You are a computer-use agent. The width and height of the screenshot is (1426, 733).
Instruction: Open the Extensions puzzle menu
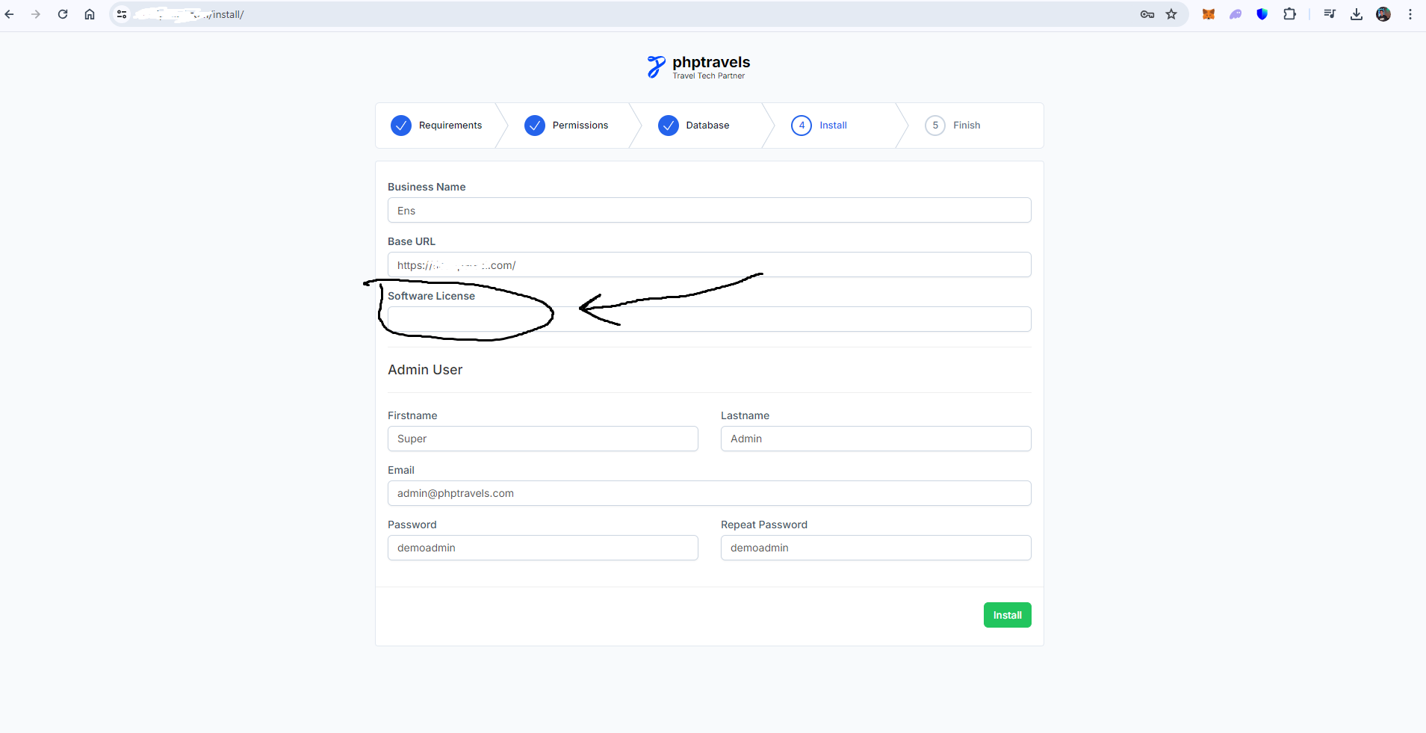point(1289,14)
